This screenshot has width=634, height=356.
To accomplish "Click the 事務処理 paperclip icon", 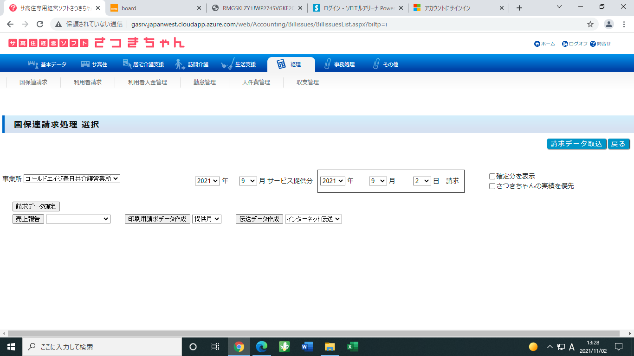I will 327,64.
